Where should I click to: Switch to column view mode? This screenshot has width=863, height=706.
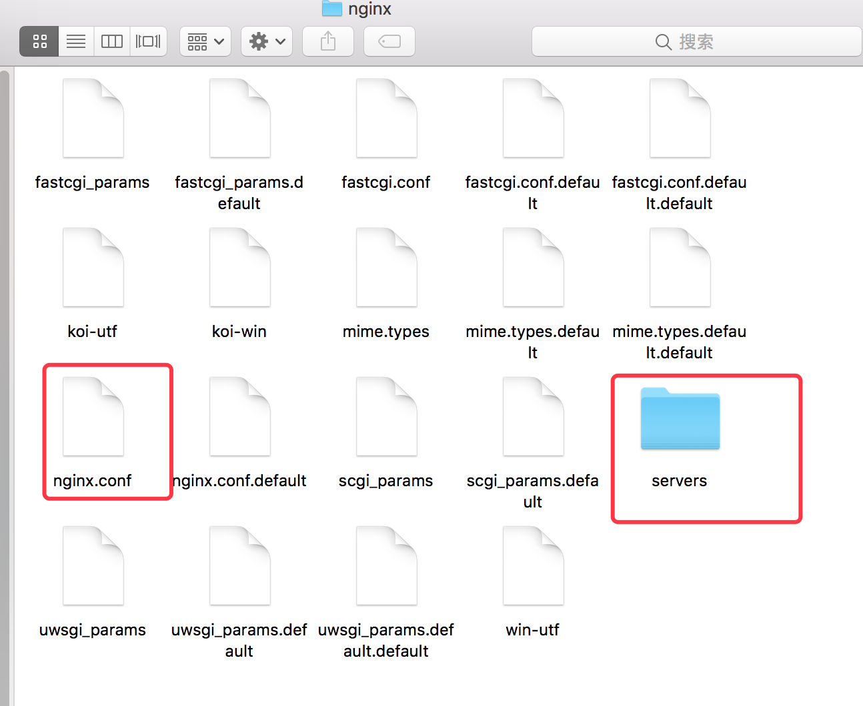pyautogui.click(x=112, y=41)
